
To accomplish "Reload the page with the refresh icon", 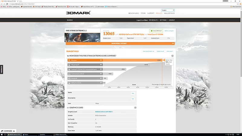I will (x=7, y=4).
